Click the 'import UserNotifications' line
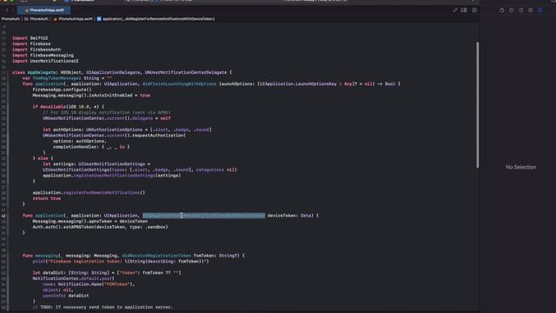The height and width of the screenshot is (313, 556). 45,61
